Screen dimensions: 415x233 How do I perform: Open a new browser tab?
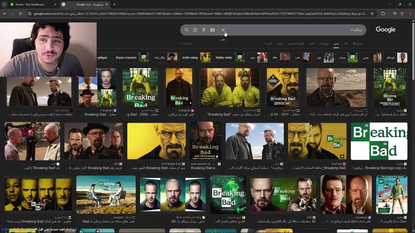(x=114, y=5)
